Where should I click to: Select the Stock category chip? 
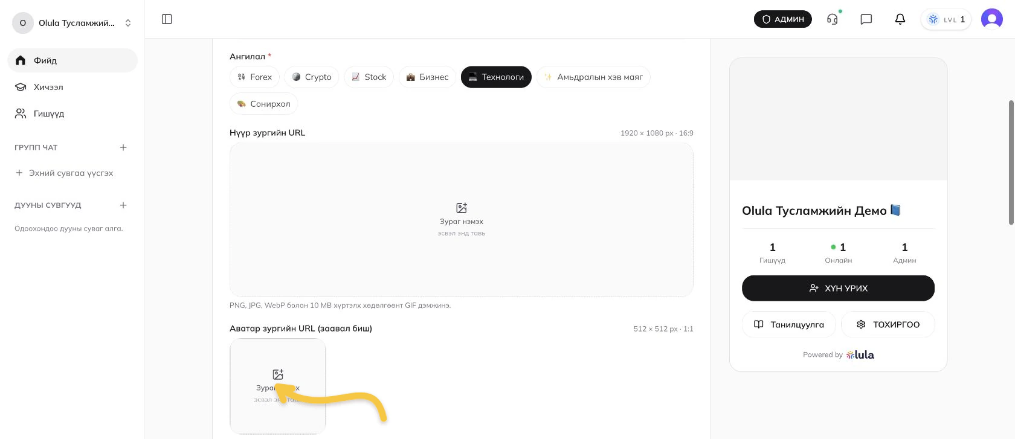[369, 77]
